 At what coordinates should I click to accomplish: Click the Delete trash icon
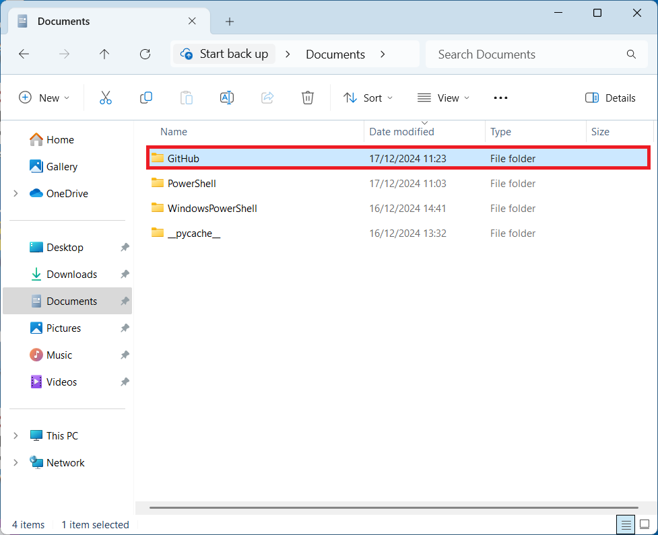click(x=308, y=98)
